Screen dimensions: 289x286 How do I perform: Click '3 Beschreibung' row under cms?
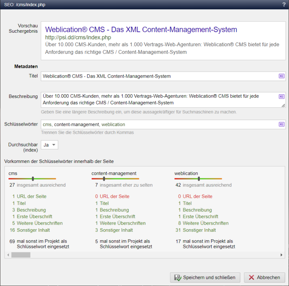tap(29, 210)
